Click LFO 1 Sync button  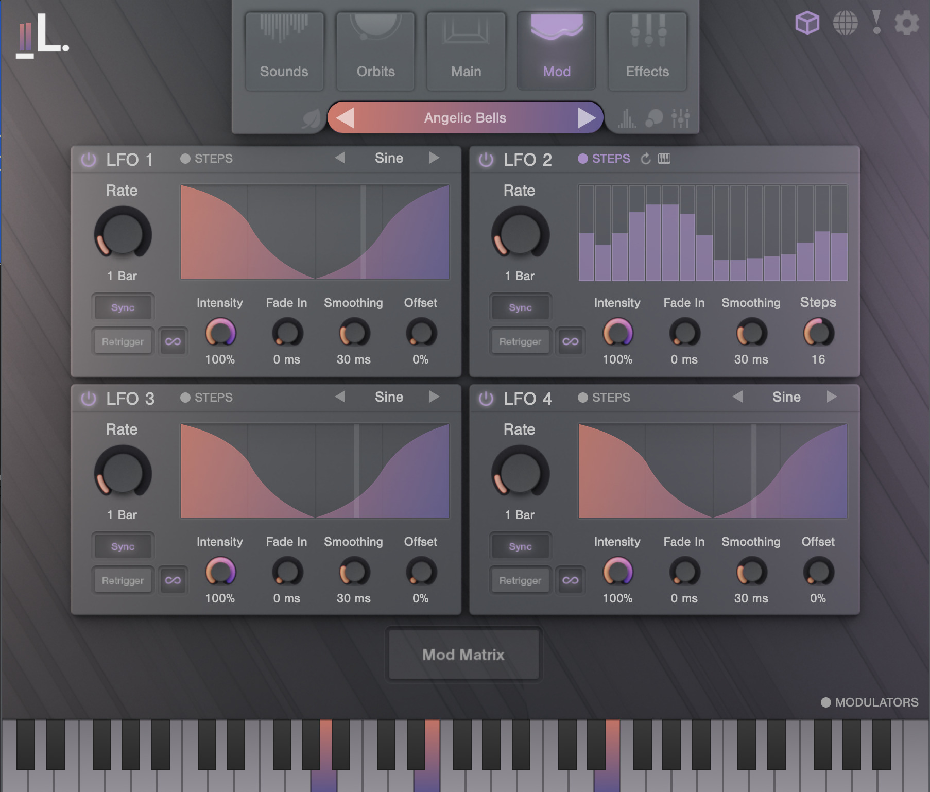click(x=123, y=307)
